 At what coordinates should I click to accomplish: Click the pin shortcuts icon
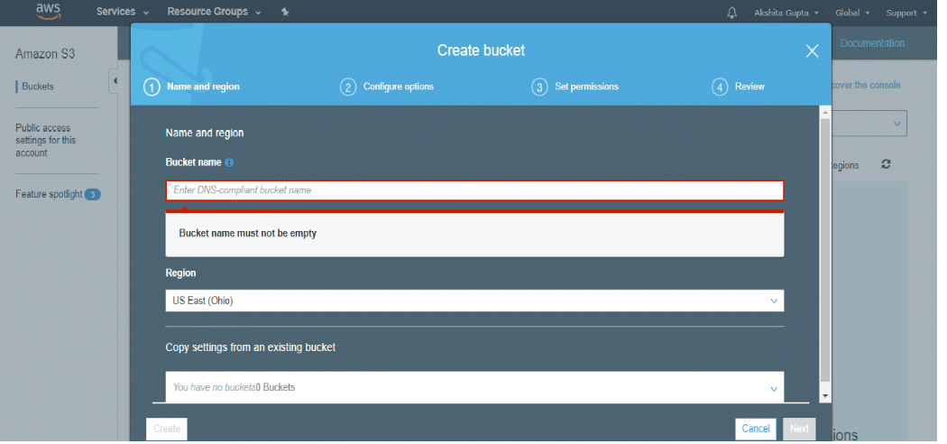285,12
